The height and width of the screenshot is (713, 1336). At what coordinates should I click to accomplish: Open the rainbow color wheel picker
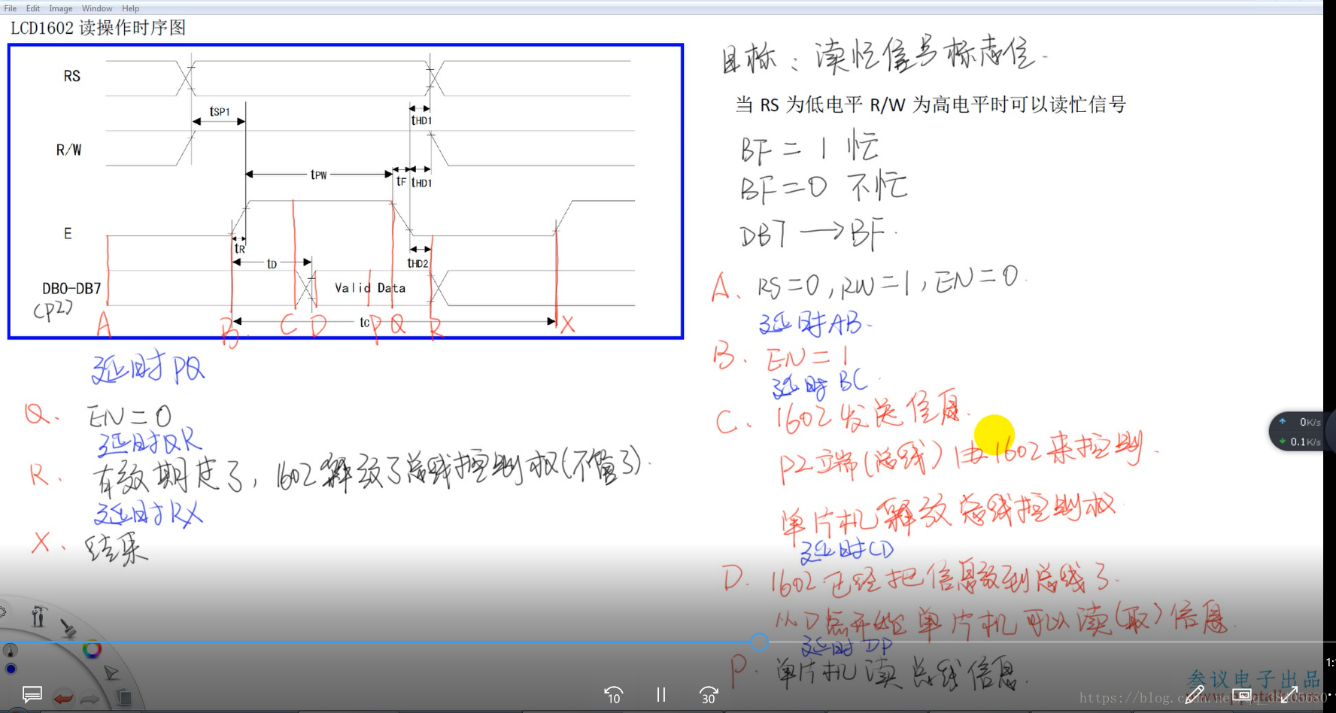[x=92, y=649]
